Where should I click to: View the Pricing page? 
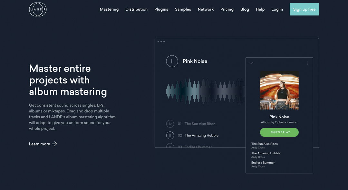click(227, 9)
